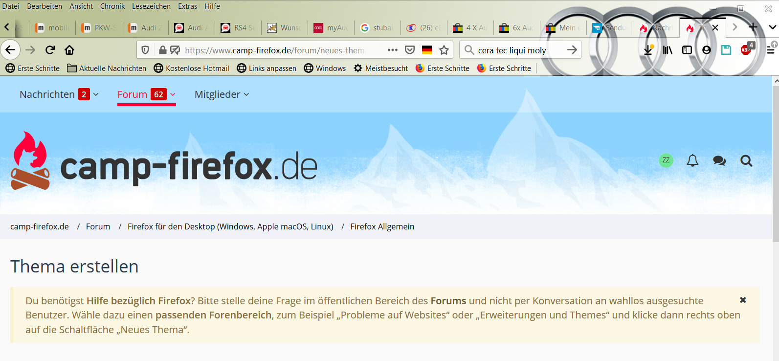This screenshot has height=361, width=779.
Task: Click the teal floppy disk save icon
Action: click(726, 50)
